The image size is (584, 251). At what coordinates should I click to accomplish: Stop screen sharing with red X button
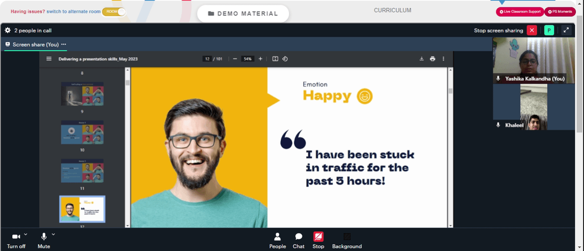(532, 30)
